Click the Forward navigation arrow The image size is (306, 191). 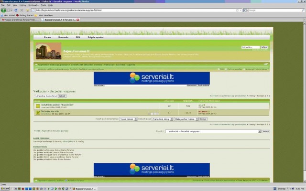(x=9, y=10)
